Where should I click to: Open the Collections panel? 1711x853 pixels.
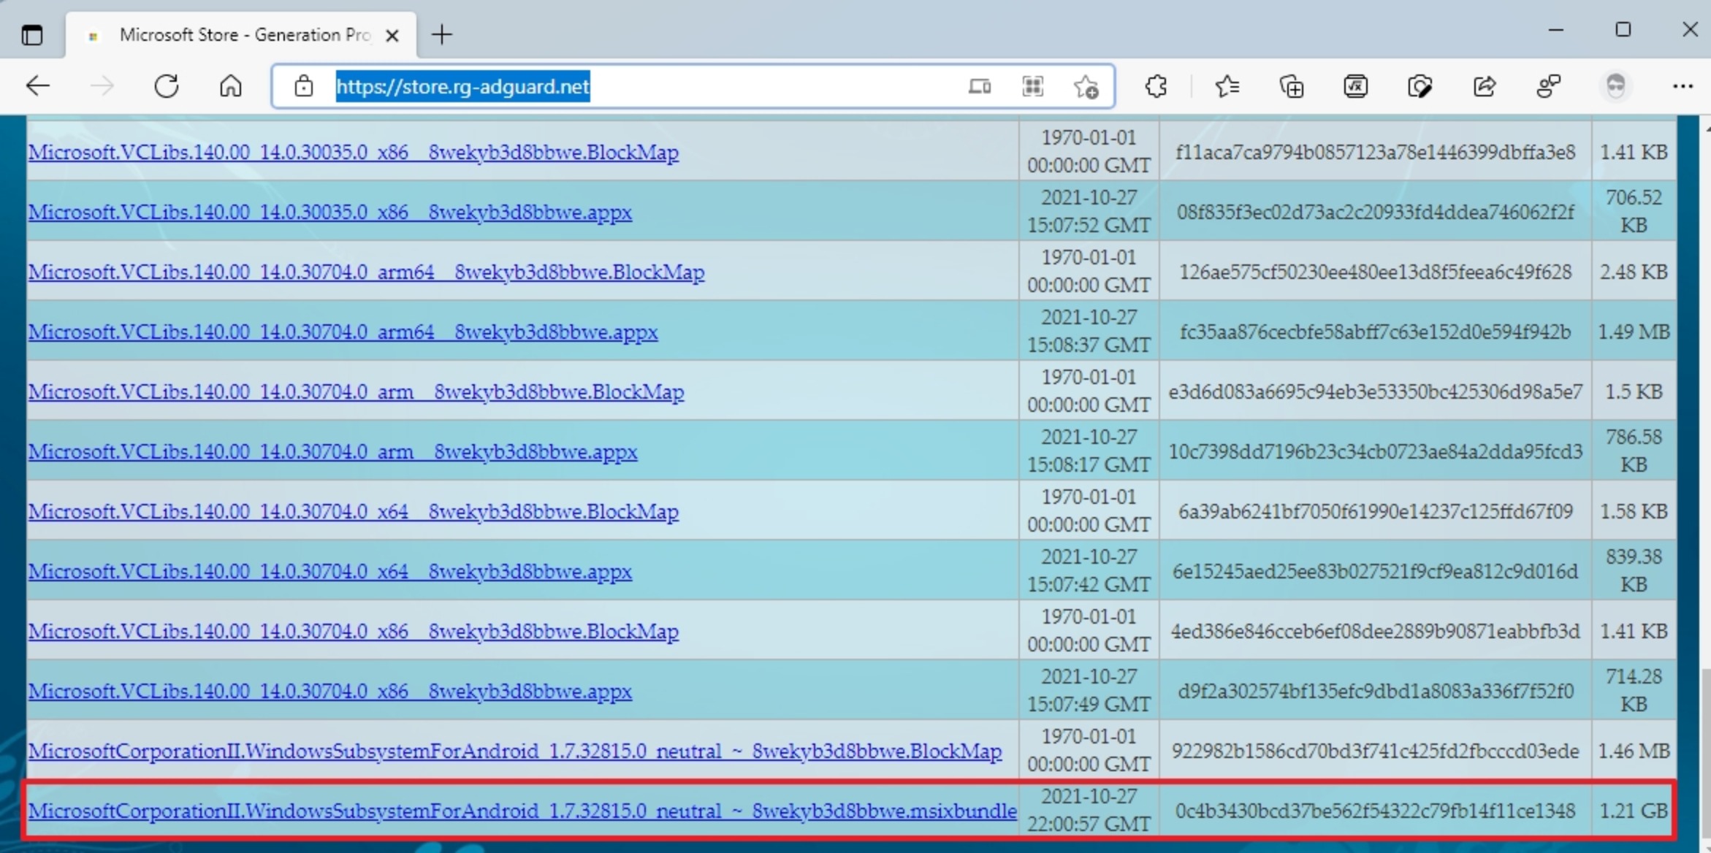pos(1291,86)
